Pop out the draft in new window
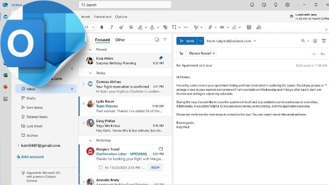 tap(315, 41)
